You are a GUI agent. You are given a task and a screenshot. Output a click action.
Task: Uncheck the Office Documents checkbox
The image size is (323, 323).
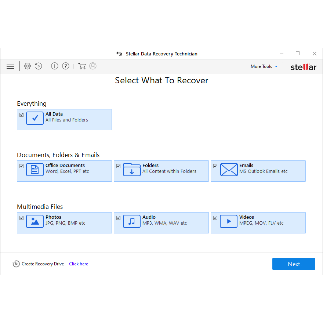pos(21,166)
